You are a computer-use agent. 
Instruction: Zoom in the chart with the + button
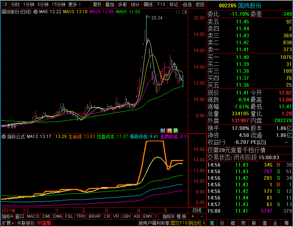coord(193,216)
